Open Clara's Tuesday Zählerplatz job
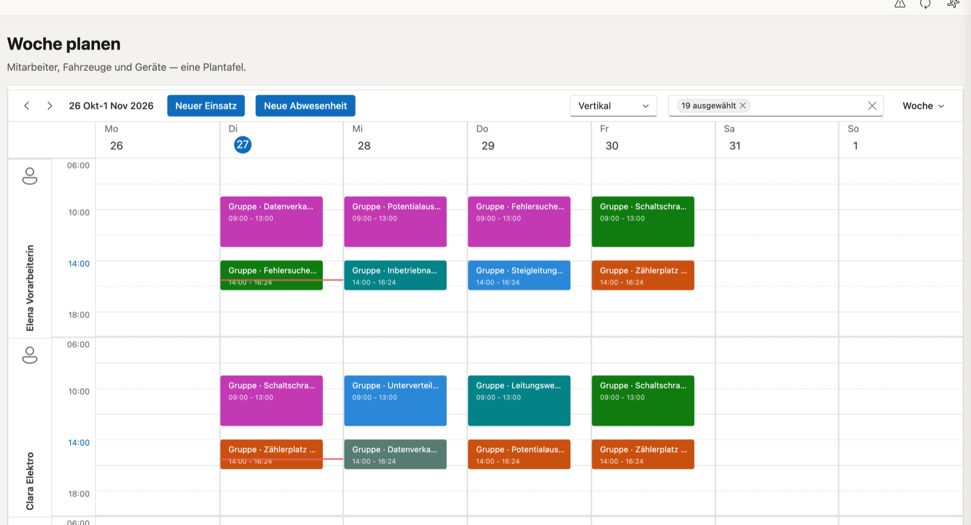The width and height of the screenshot is (971, 525). point(271,454)
